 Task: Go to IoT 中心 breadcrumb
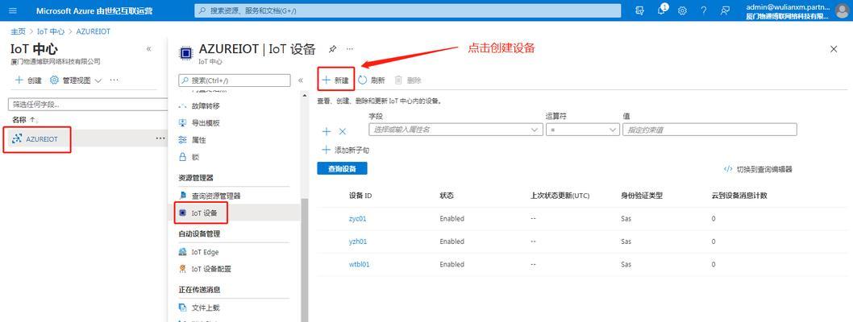[x=51, y=31]
